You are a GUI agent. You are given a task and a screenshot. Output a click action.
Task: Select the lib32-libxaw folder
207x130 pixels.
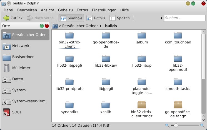click(x=106, y=61)
